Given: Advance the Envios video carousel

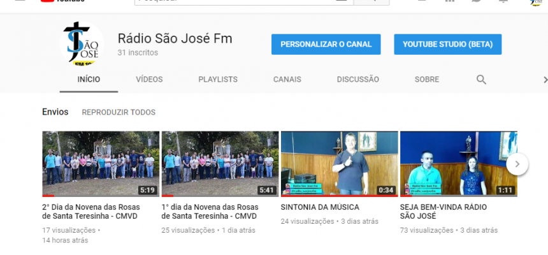Looking at the screenshot, I should click(517, 164).
